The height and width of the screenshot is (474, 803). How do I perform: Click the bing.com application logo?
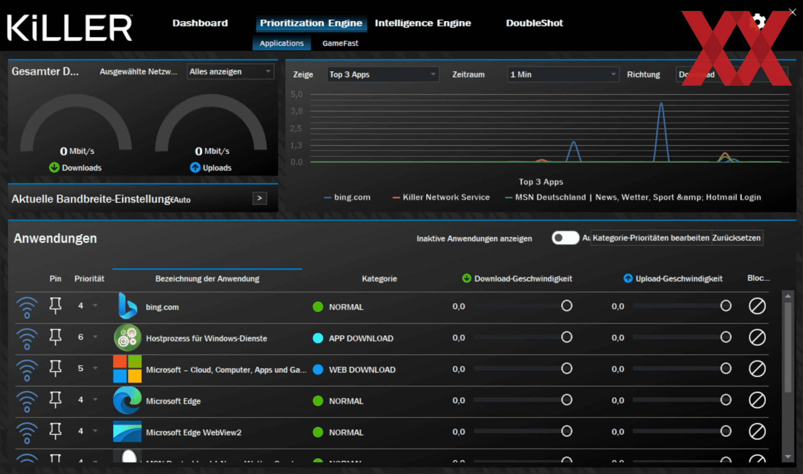[127, 306]
